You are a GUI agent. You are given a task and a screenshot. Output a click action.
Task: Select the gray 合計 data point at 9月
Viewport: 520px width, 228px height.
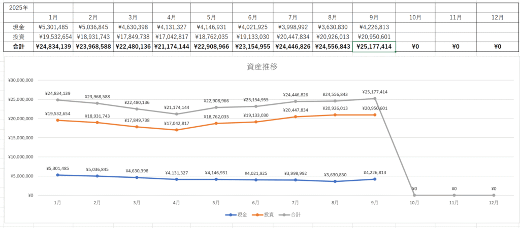pos(375,98)
